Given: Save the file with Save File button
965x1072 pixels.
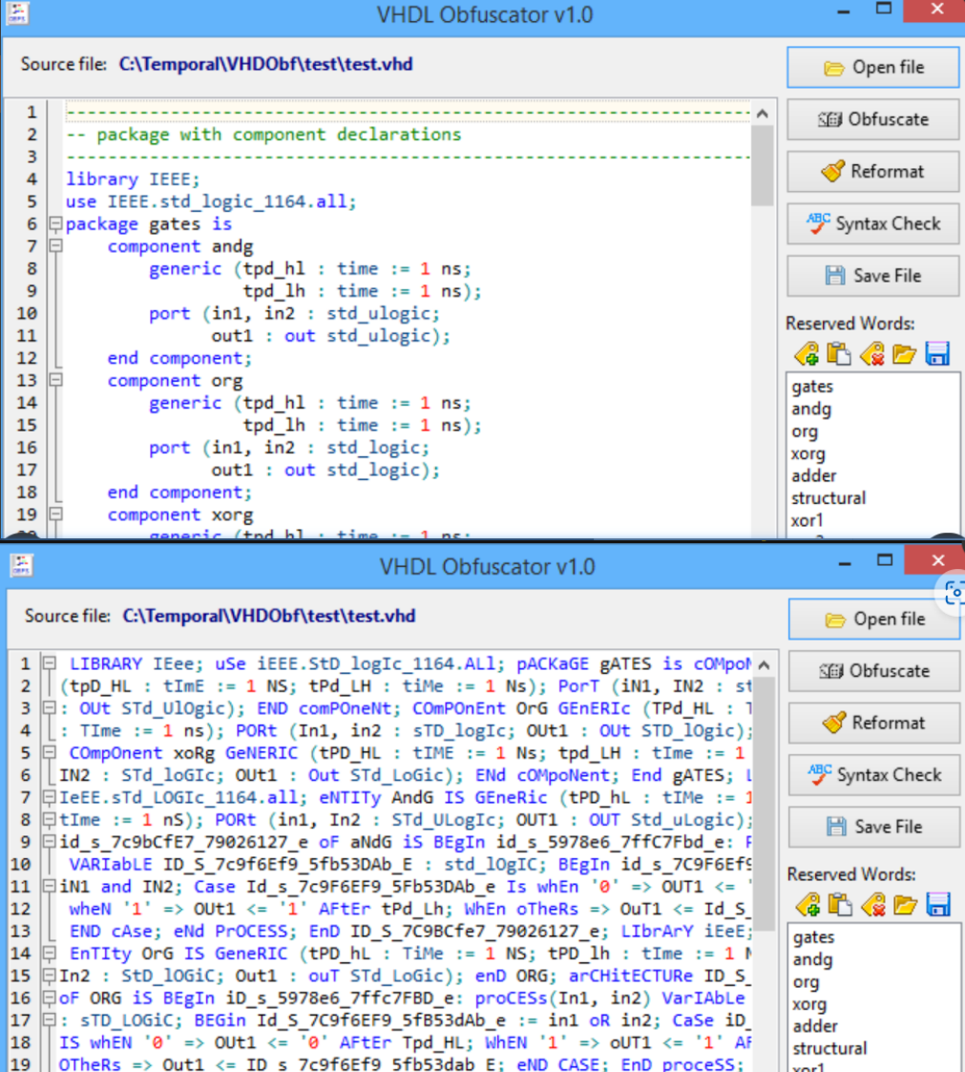Looking at the screenshot, I should pos(871,276).
